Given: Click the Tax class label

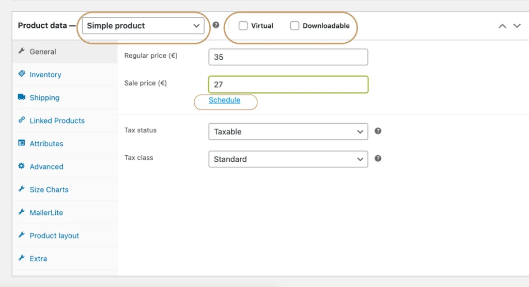Looking at the screenshot, I should [138, 158].
